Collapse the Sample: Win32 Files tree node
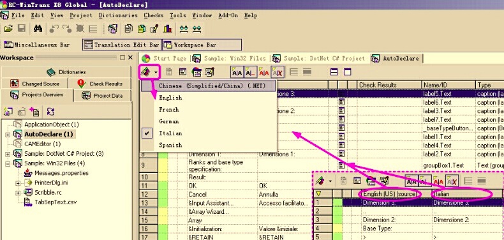Image resolution: width=504 pixels, height=240 pixels. pyautogui.click(x=8, y=163)
